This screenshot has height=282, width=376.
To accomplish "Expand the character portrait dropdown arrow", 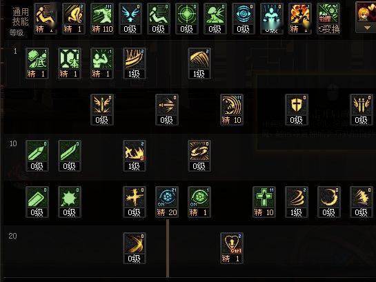I will 366,28.
